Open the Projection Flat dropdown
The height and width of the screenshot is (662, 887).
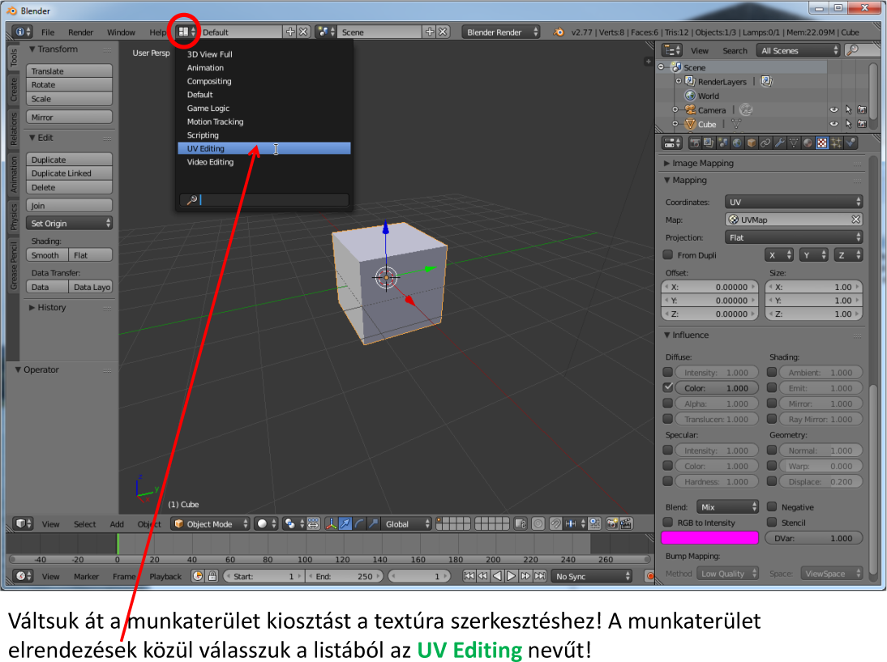[x=794, y=237]
